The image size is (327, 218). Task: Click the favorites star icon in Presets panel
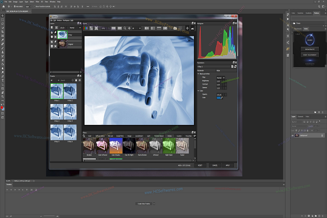(76, 80)
